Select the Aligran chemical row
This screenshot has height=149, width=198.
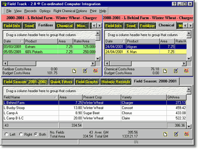146,47
